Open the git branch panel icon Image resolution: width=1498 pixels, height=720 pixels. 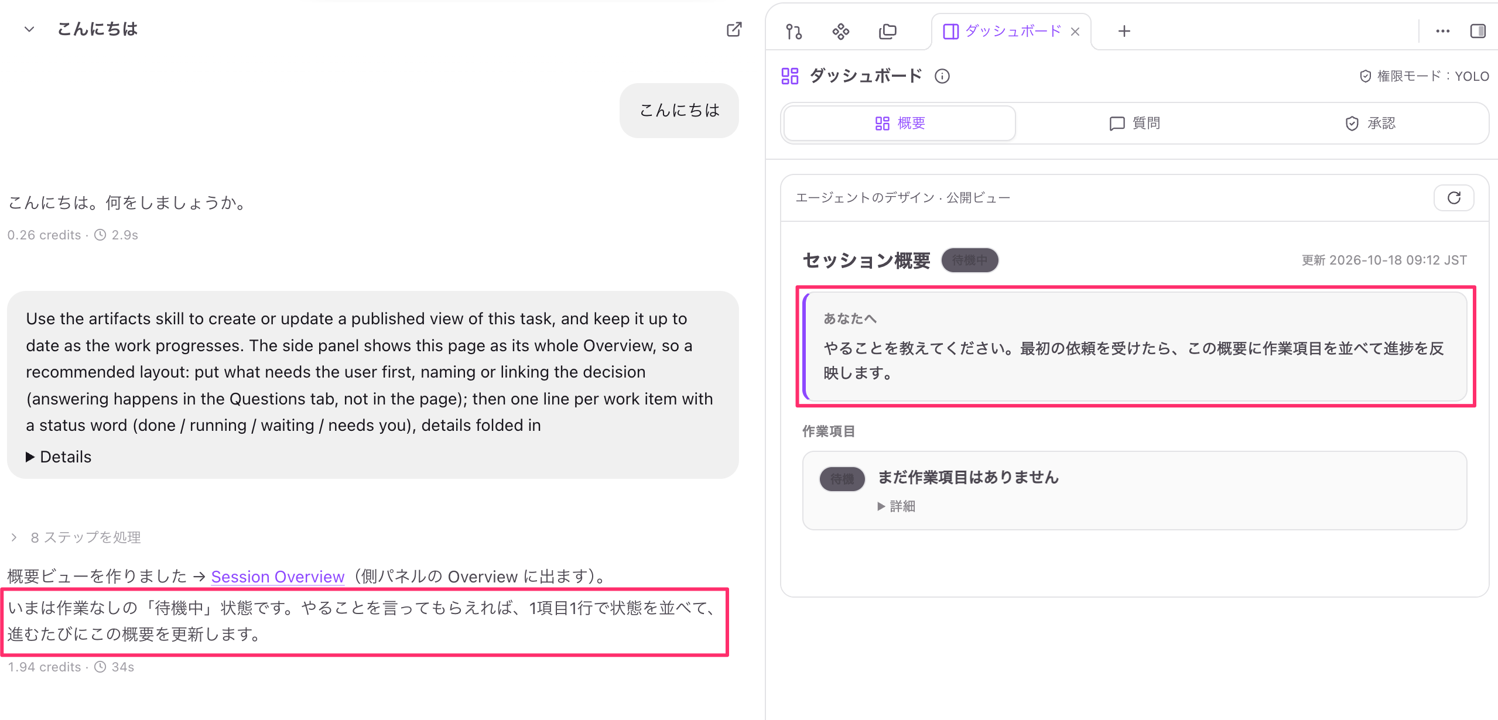[x=794, y=31]
